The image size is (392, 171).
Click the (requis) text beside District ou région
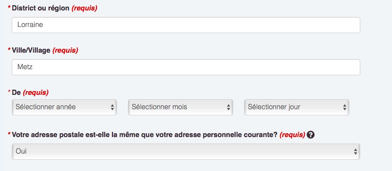coord(84,8)
